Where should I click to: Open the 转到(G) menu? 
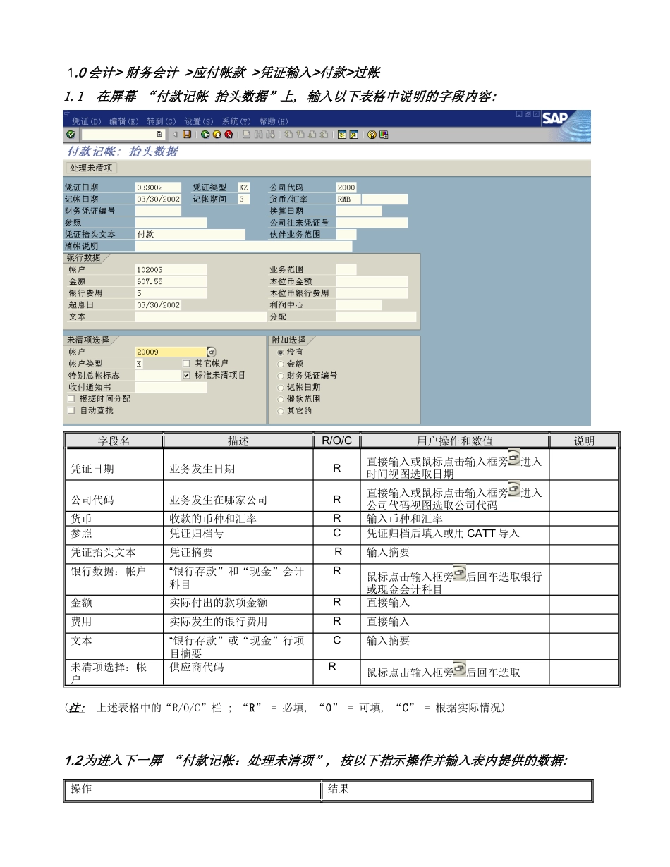pos(162,121)
